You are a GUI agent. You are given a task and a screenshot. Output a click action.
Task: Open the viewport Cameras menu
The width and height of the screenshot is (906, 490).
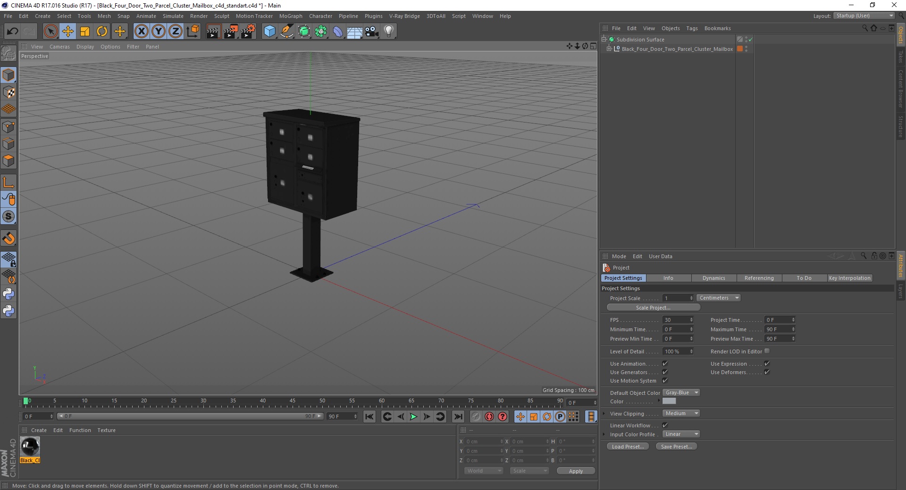click(x=59, y=47)
